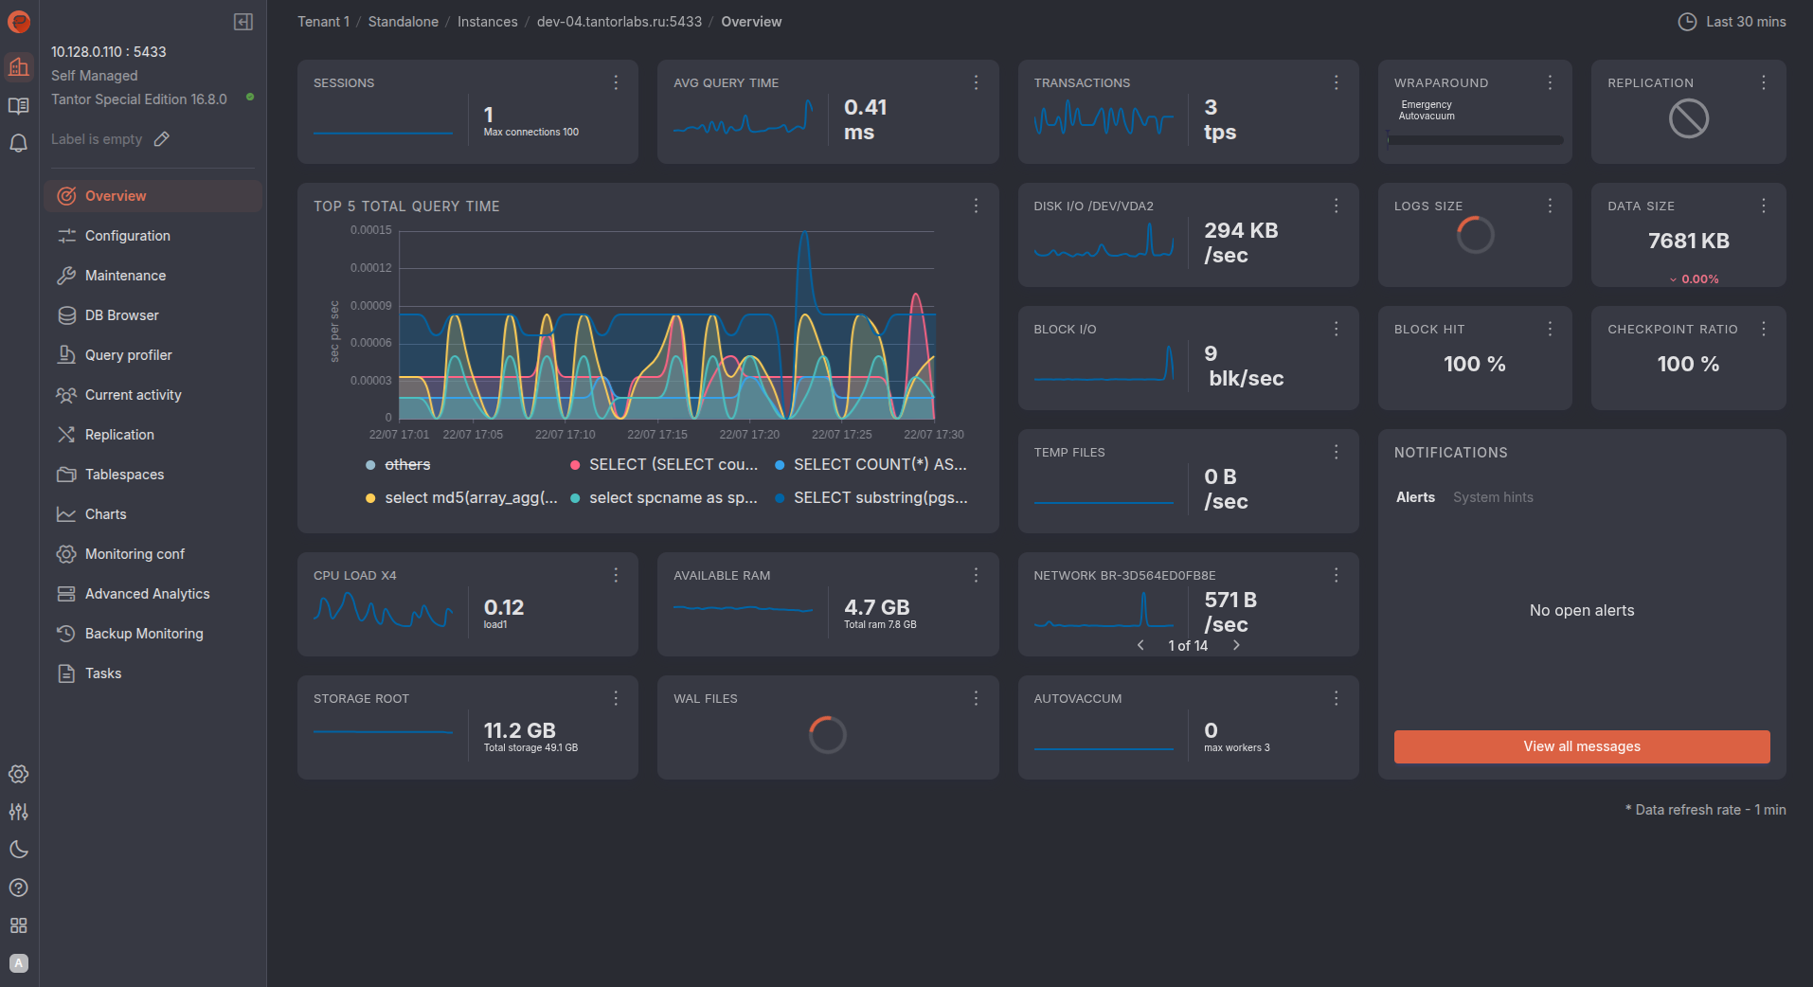The height and width of the screenshot is (987, 1813).
Task: Open dev-04.tantorlabs.ru:5433 breadcrumb
Action: tap(619, 22)
